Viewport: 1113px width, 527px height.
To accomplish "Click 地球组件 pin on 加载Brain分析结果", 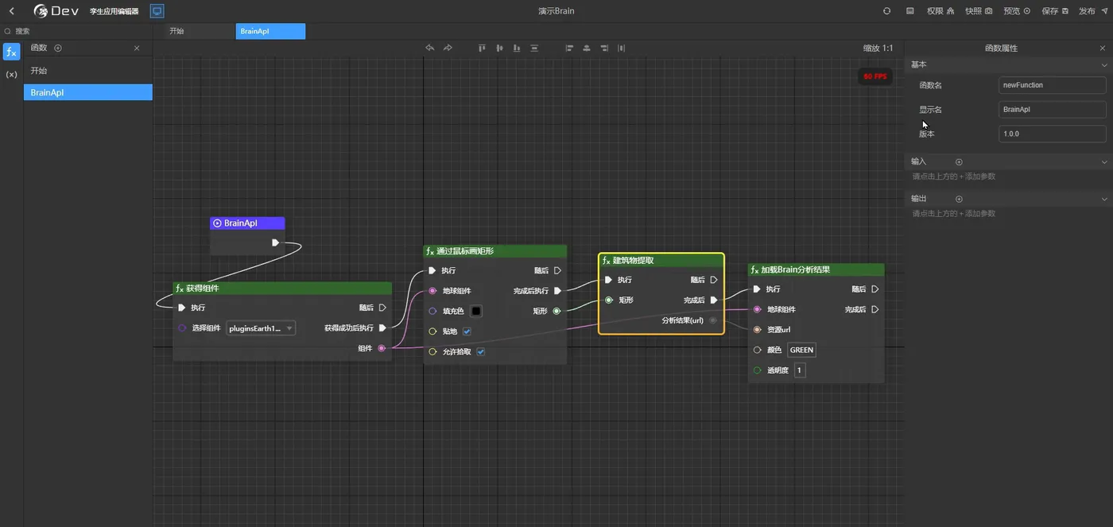I will [757, 309].
